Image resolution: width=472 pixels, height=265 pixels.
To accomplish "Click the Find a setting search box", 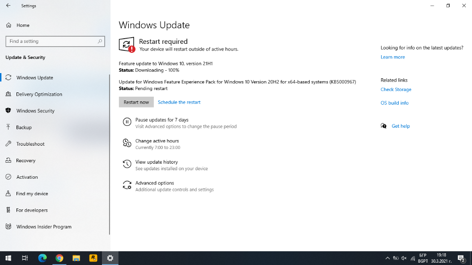I will [x=55, y=41].
